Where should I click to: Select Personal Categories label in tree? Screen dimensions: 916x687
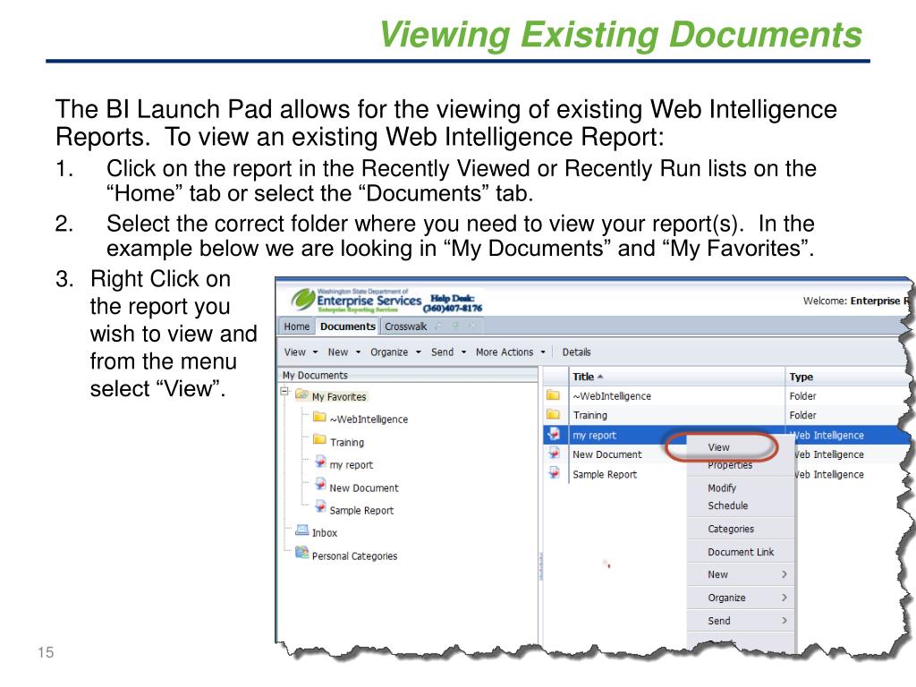click(354, 556)
